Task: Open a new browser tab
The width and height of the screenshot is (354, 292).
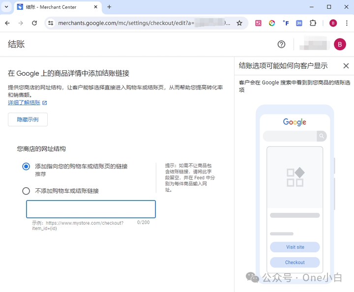Action: click(x=109, y=7)
